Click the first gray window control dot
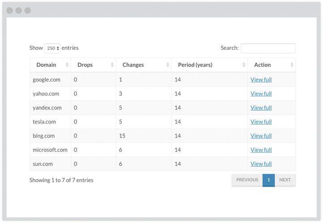Image resolution: width=323 pixels, height=223 pixels. point(10,10)
